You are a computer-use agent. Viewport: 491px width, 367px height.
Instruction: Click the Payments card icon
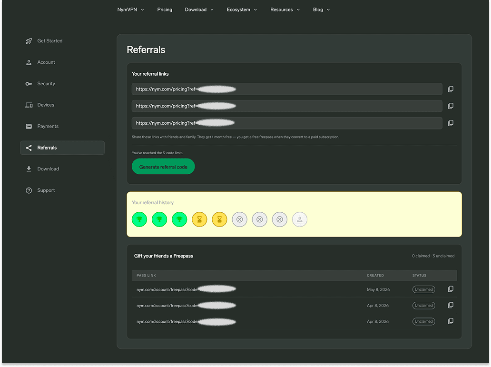click(29, 126)
